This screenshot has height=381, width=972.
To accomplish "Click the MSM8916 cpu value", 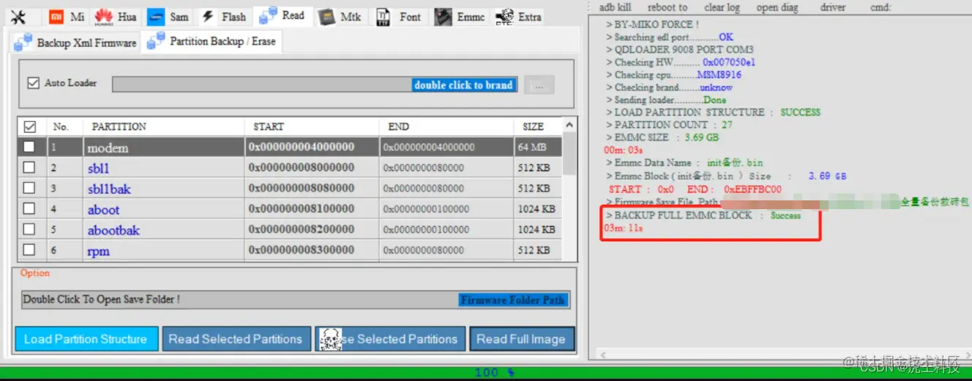I will click(x=719, y=75).
